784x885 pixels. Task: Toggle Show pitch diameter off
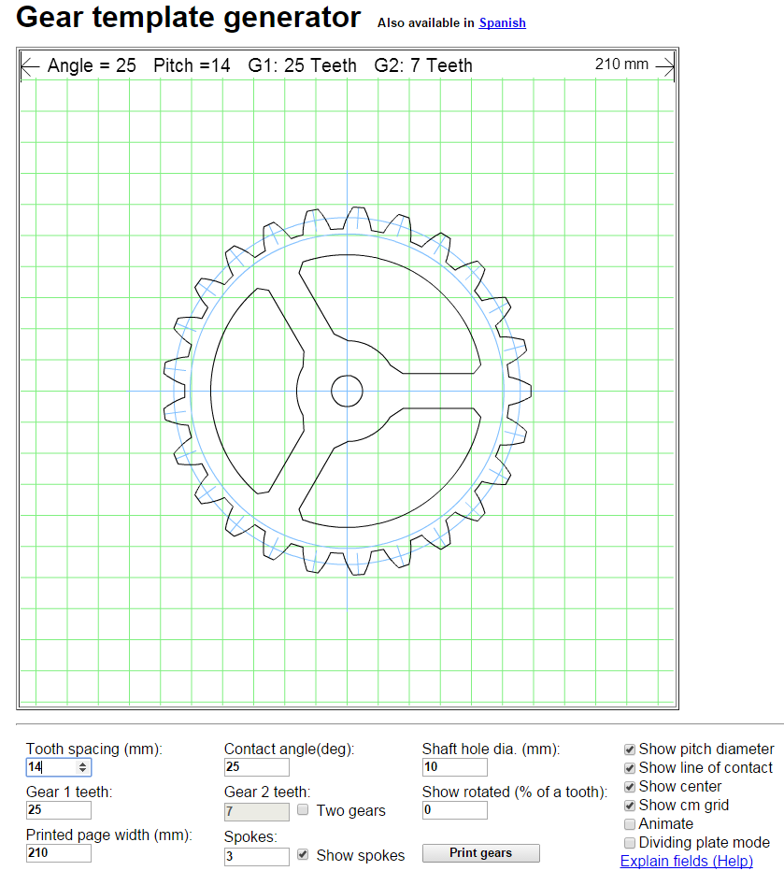[630, 749]
